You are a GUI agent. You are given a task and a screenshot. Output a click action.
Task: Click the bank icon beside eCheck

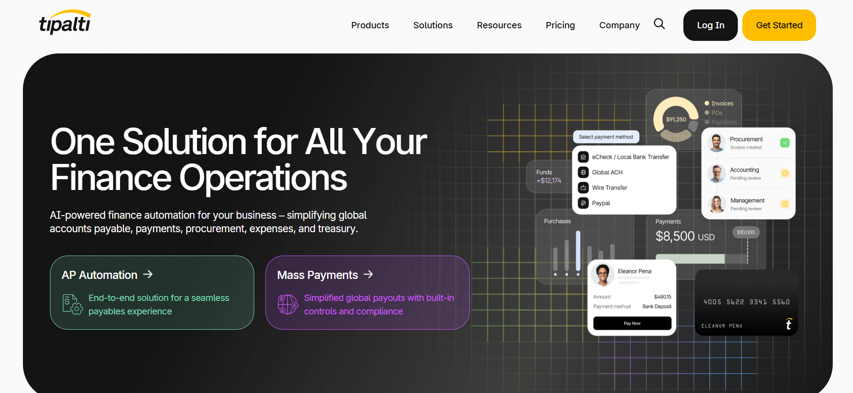(x=583, y=157)
